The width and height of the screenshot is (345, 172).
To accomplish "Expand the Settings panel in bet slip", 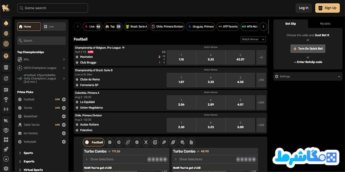I will tap(308, 76).
